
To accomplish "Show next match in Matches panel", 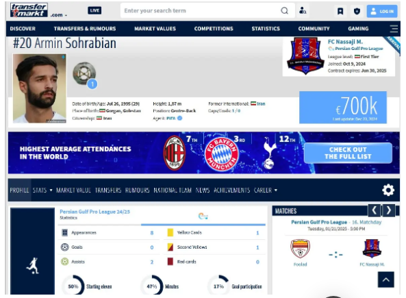I will [388, 210].
